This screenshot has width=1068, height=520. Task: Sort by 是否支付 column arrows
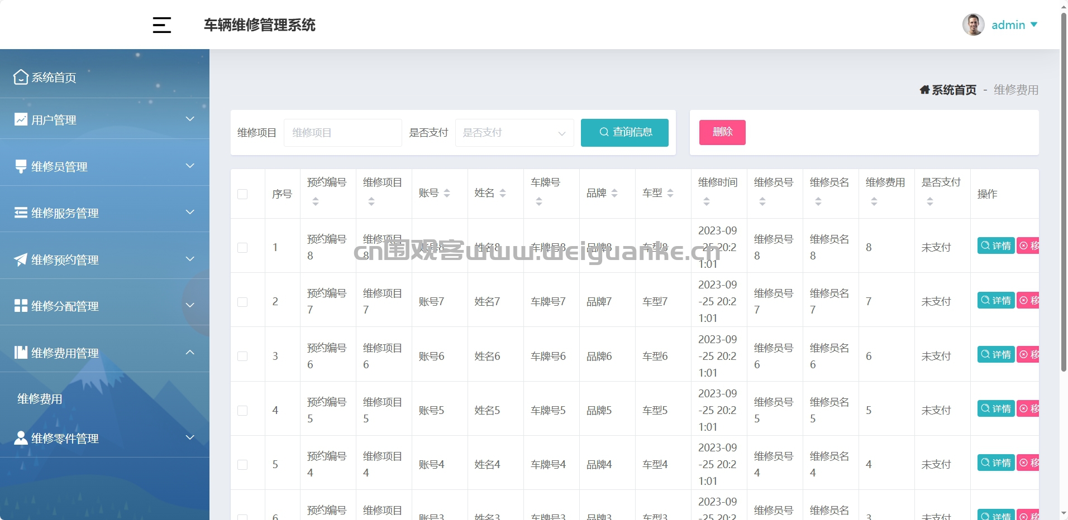pyautogui.click(x=930, y=201)
